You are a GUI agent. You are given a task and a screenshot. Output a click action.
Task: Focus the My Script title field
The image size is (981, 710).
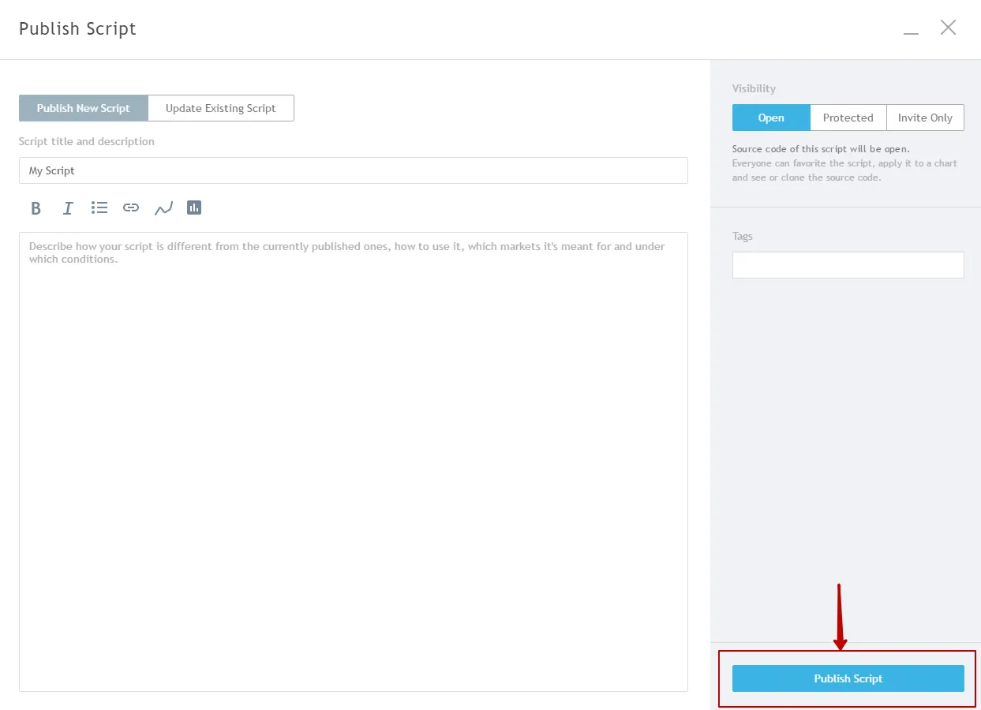[x=353, y=170]
